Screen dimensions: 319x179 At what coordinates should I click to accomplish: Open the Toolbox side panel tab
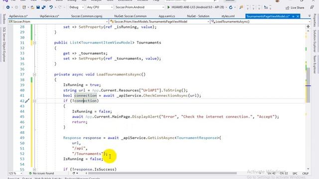click(x=4, y=19)
